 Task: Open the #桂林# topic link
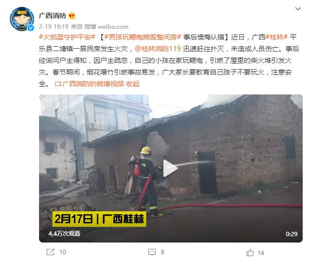[x=276, y=37]
